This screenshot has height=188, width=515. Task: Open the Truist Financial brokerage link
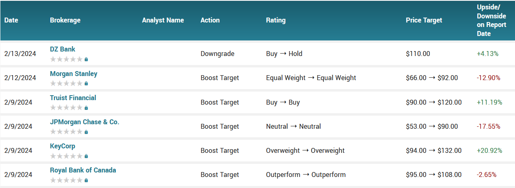pyautogui.click(x=73, y=98)
